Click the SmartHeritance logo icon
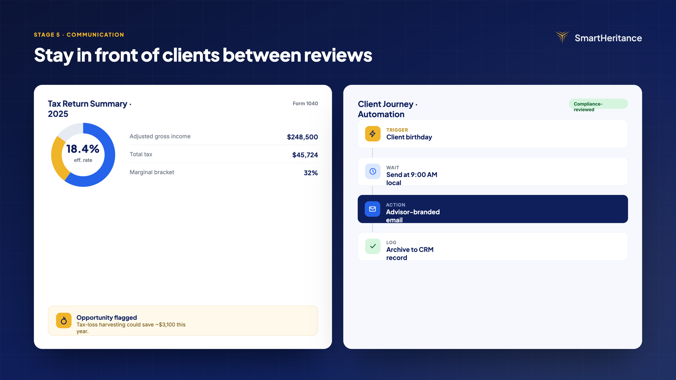 [x=562, y=37]
